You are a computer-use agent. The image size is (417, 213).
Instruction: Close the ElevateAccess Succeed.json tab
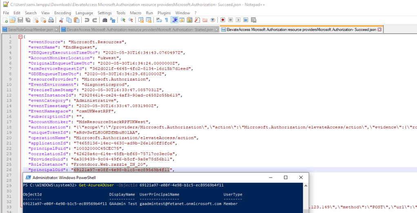point(379,29)
